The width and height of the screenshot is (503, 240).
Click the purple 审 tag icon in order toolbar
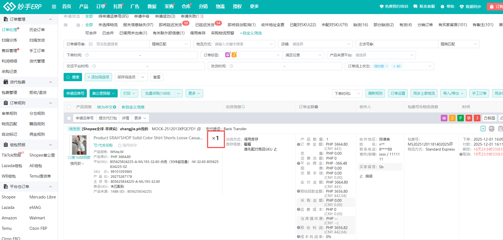tap(444, 118)
